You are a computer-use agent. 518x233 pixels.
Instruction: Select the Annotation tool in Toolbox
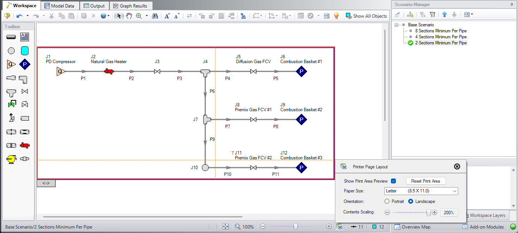[24, 37]
